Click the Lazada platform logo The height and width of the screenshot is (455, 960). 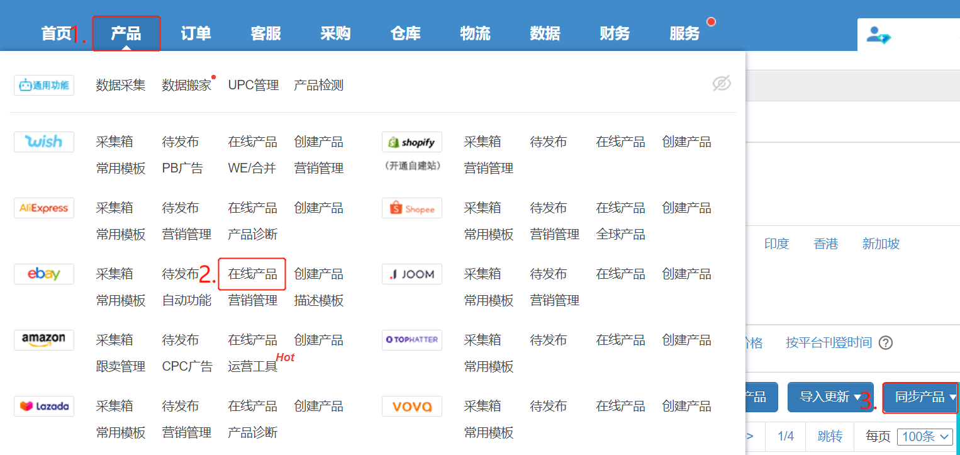[44, 406]
